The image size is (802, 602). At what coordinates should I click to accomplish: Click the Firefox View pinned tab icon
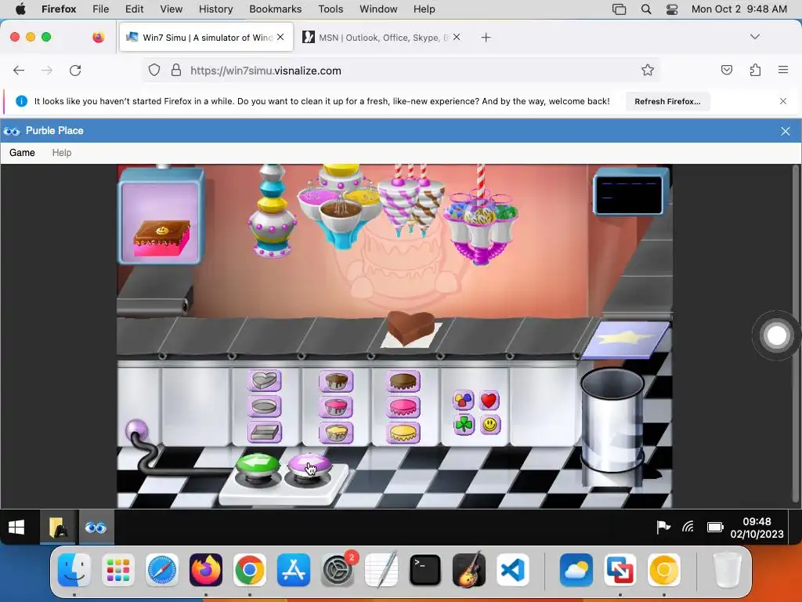tap(98, 37)
